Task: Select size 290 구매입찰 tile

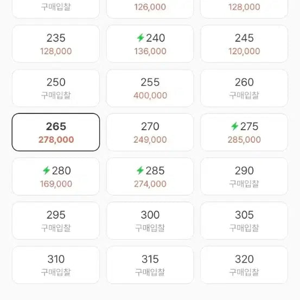Action: 244,176
